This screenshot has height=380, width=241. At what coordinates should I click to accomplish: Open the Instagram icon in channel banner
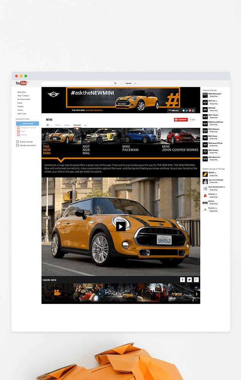point(193,111)
